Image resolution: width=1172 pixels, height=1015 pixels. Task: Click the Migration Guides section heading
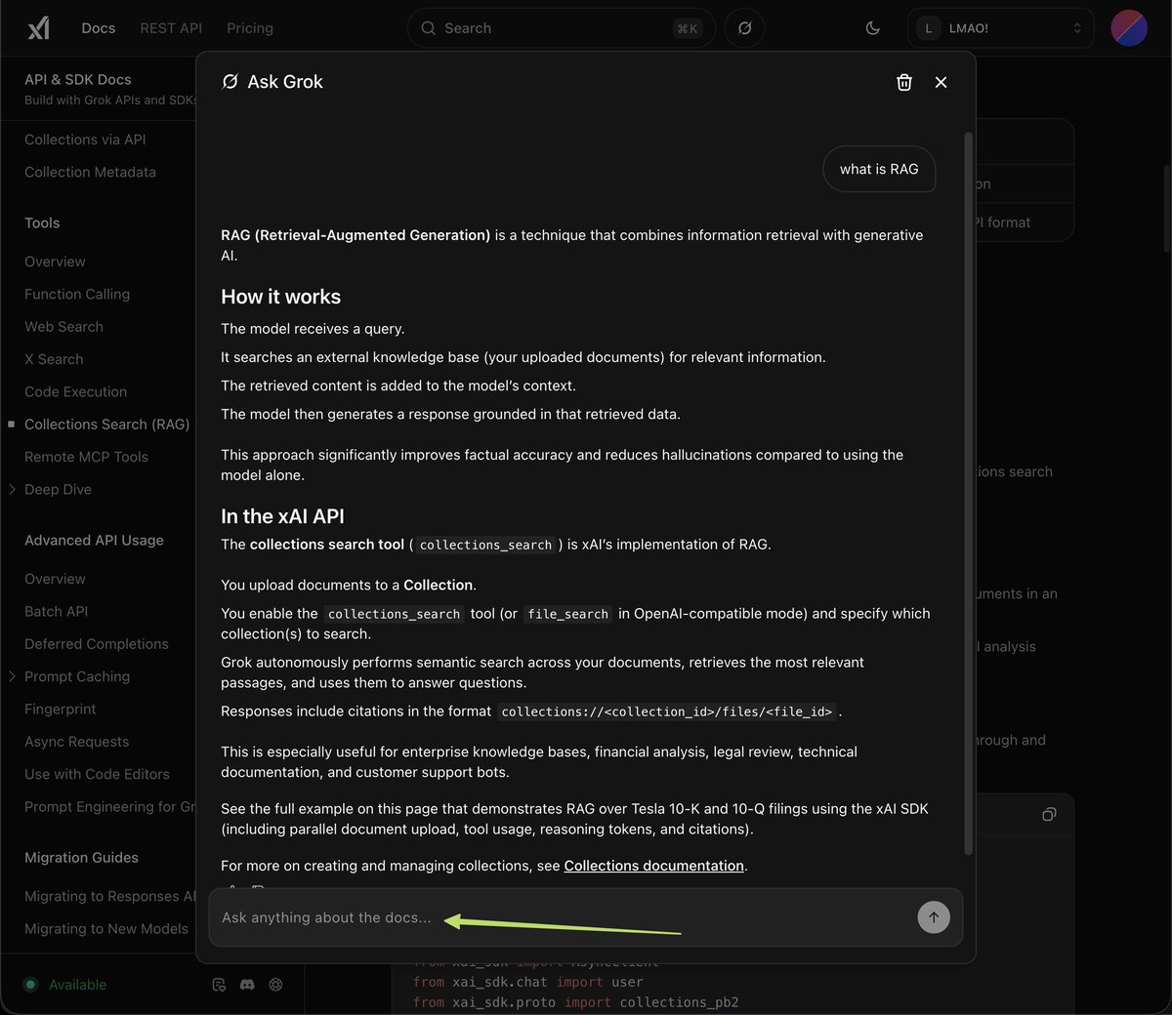pos(81,858)
